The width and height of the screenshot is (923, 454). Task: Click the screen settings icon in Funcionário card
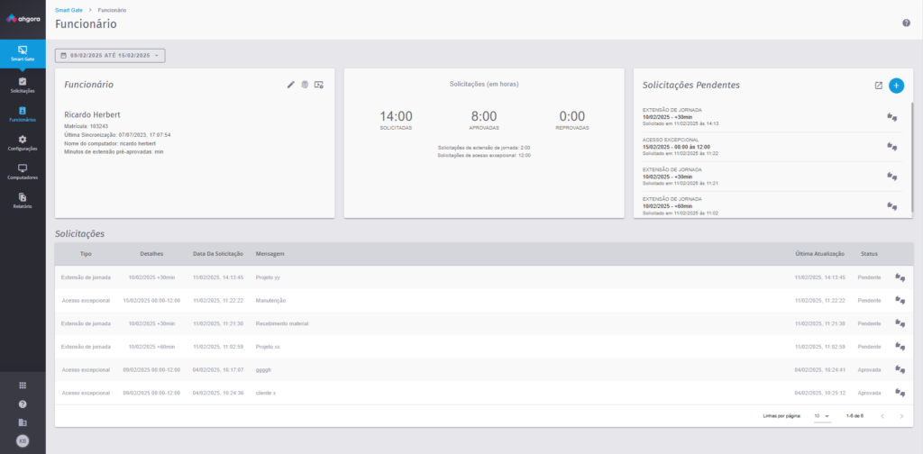tap(319, 85)
